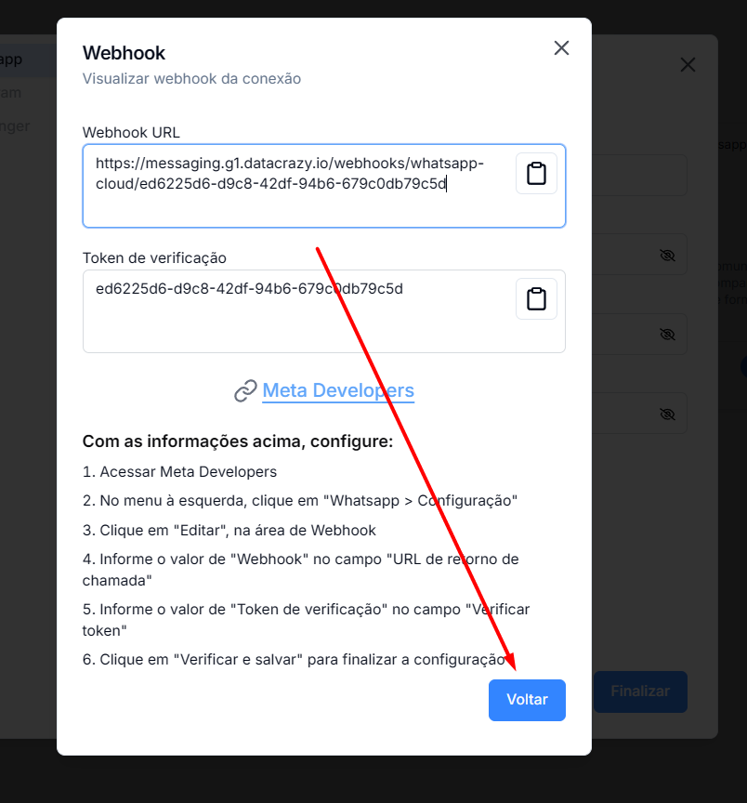This screenshot has height=803, width=747.
Task: Click the 'Com as informações acima, configure' heading
Action: click(238, 441)
